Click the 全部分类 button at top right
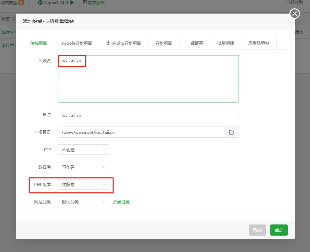The width and height of the screenshot is (310, 252). click(295, 3)
